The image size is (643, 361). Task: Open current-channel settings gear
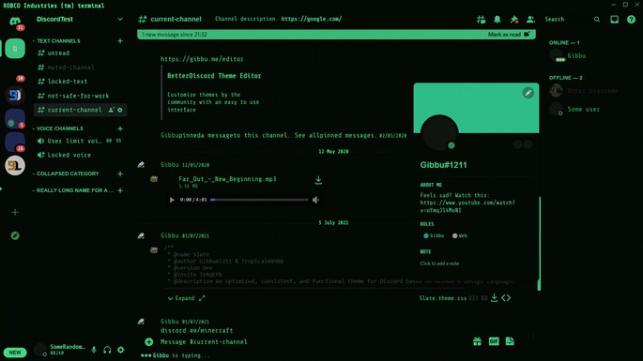[x=120, y=110]
